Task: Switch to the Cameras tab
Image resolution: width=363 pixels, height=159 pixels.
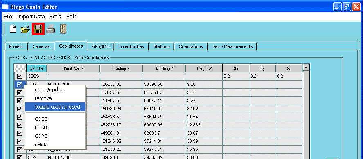Action: pyautogui.click(x=41, y=46)
